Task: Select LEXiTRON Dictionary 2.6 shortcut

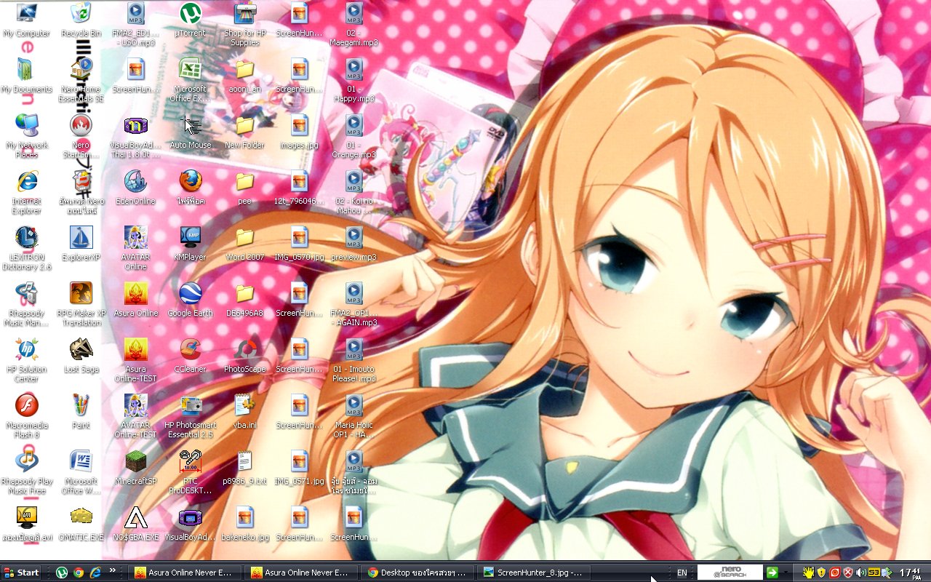Action: [26, 248]
